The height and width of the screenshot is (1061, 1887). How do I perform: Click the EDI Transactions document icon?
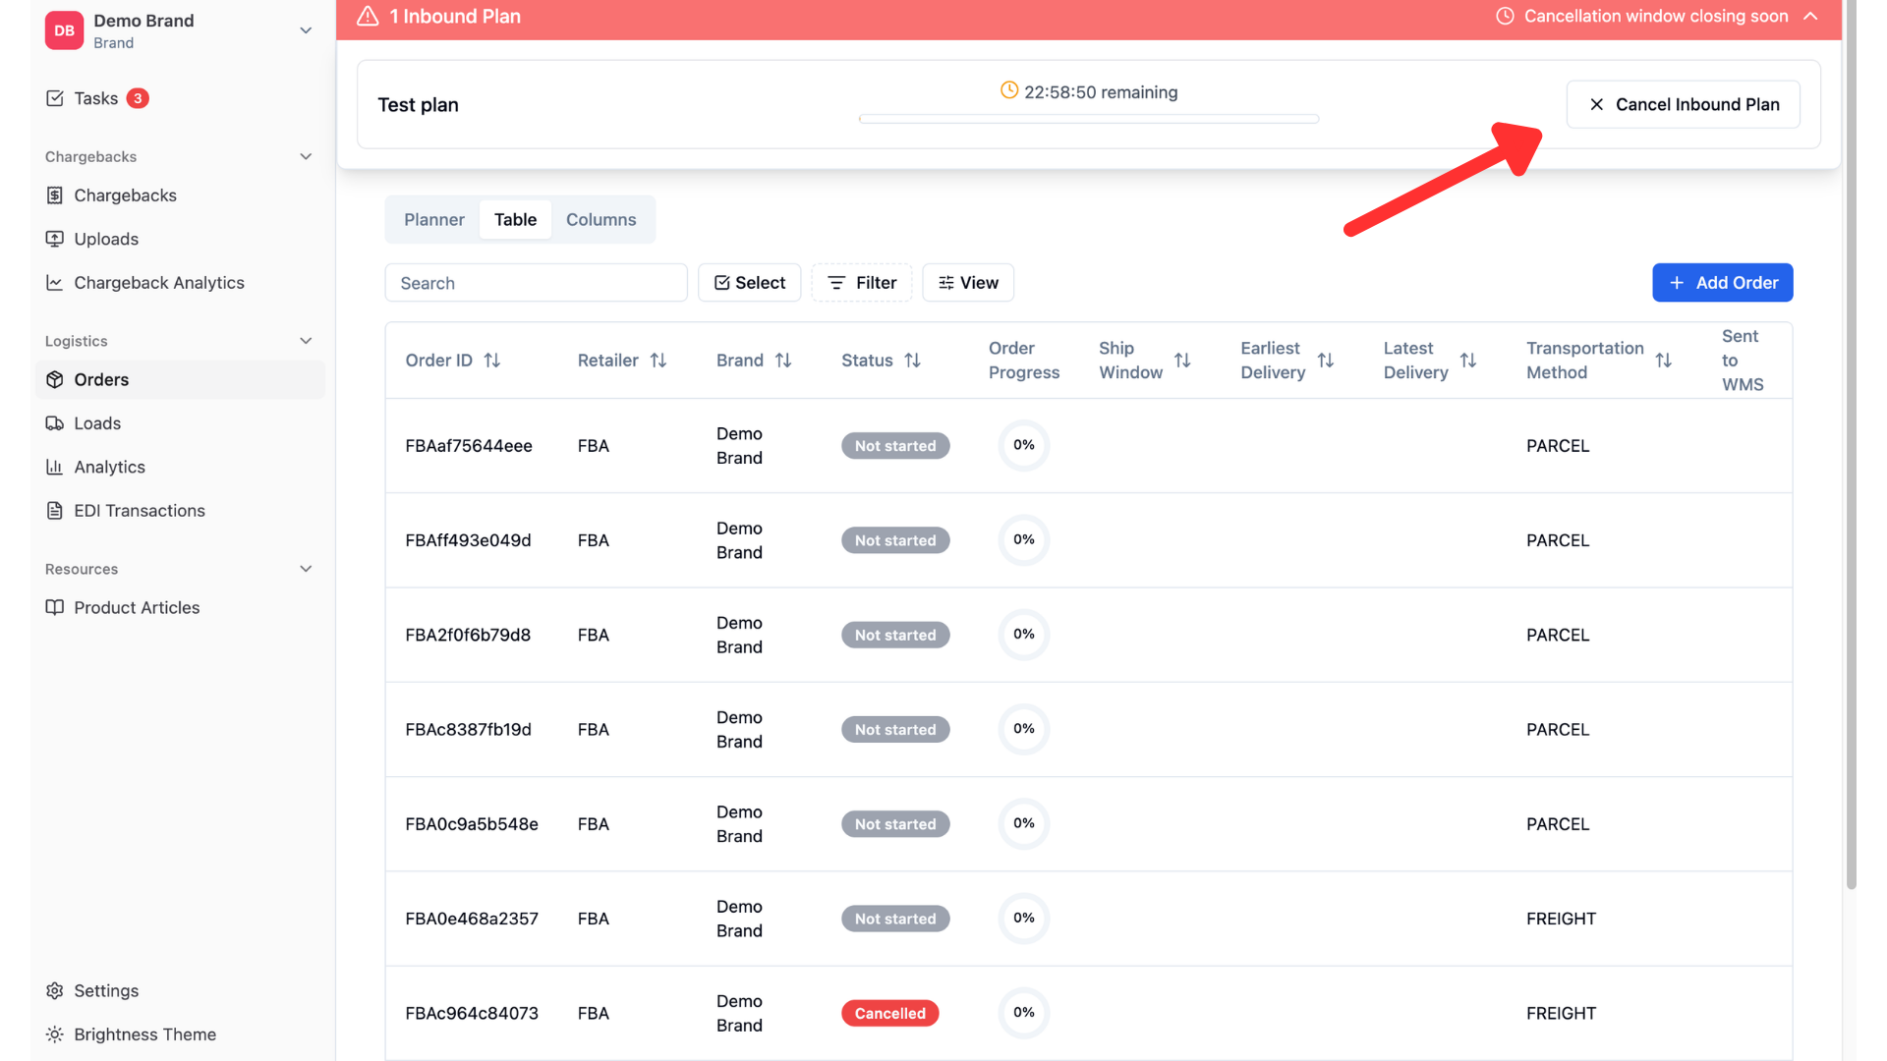55,511
